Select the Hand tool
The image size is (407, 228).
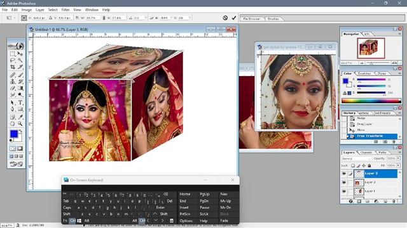[x=13, y=124]
